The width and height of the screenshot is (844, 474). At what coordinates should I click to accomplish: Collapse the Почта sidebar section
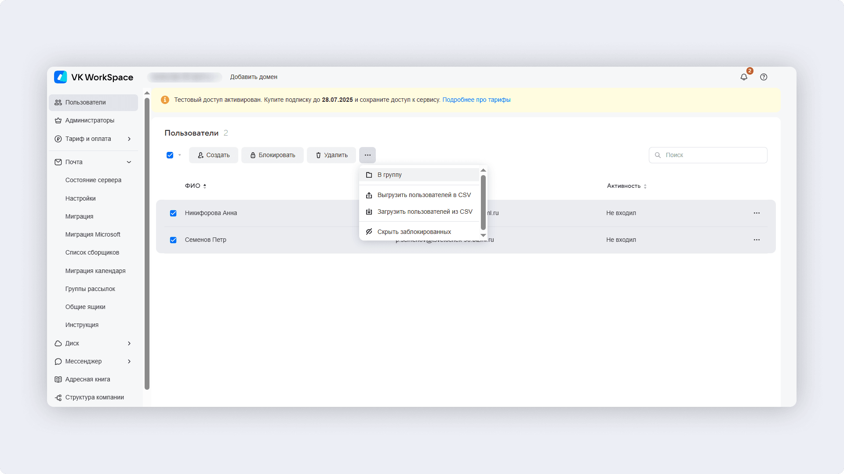point(129,162)
